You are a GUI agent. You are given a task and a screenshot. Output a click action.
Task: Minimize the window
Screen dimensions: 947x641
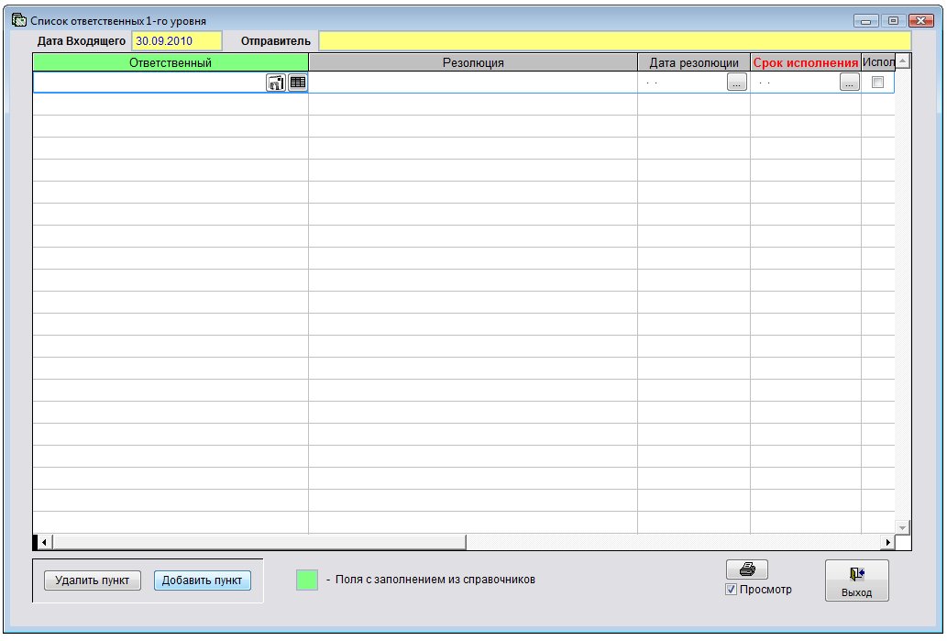[866, 21]
